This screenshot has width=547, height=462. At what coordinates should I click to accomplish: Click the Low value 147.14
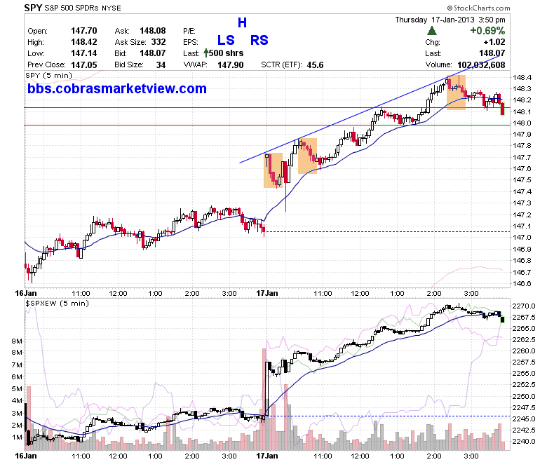(x=83, y=53)
